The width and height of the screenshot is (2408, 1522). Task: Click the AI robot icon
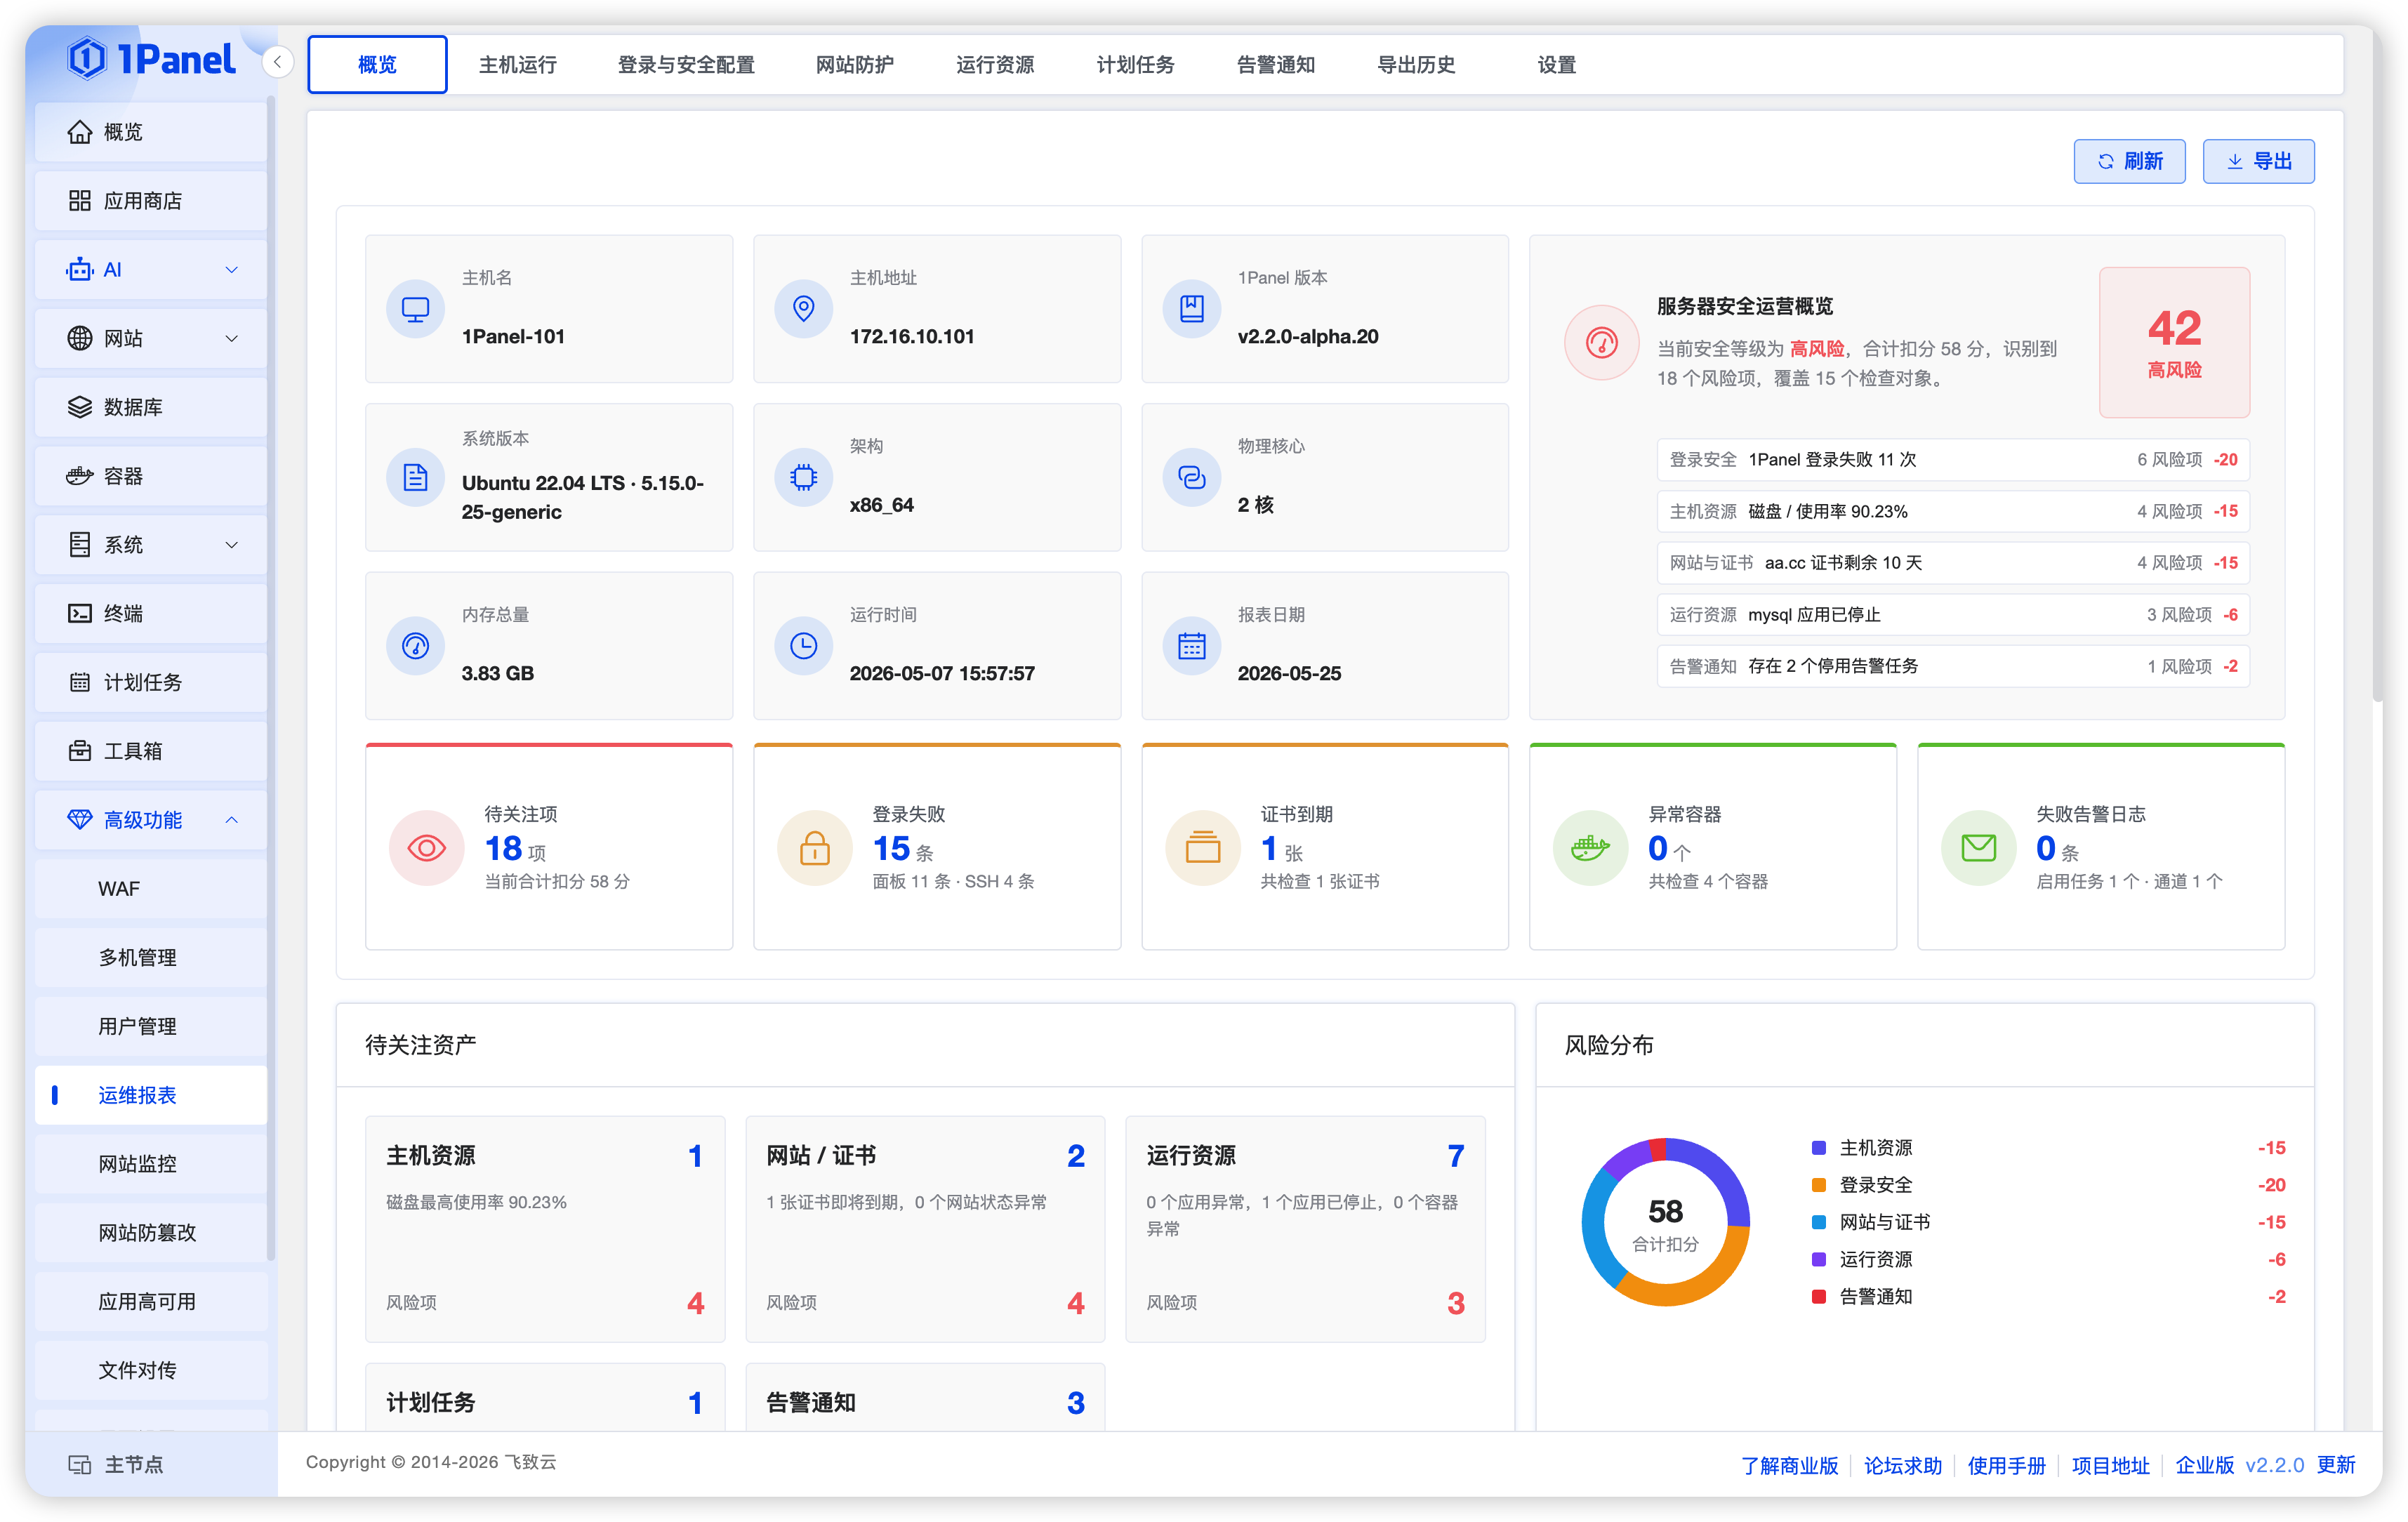(80, 269)
